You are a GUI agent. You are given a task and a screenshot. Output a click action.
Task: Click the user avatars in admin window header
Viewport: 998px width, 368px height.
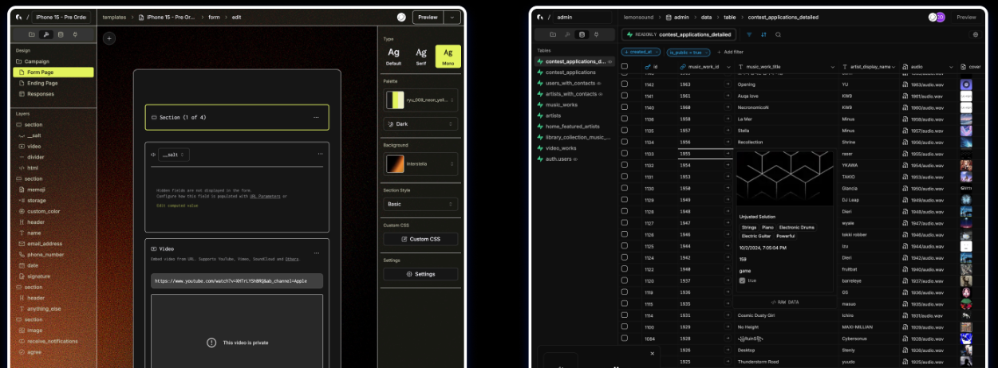click(937, 17)
